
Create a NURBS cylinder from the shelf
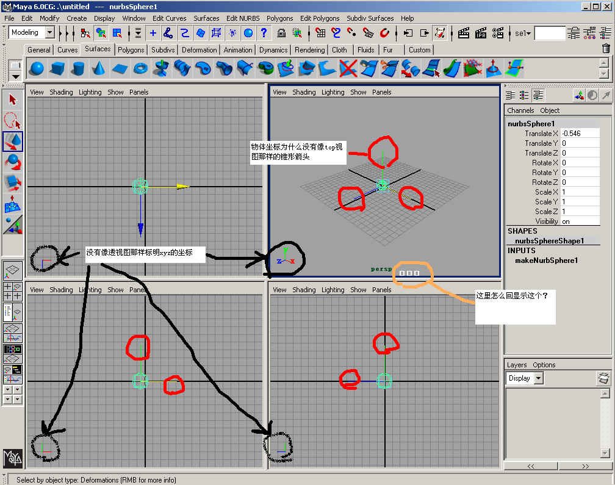[x=79, y=68]
